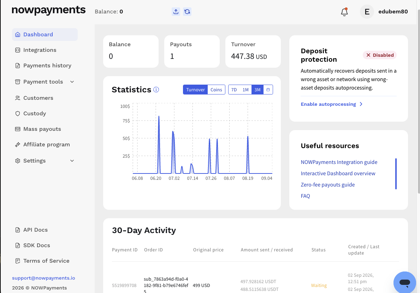
Task: Open the SDK Docs link
Action: click(x=37, y=245)
